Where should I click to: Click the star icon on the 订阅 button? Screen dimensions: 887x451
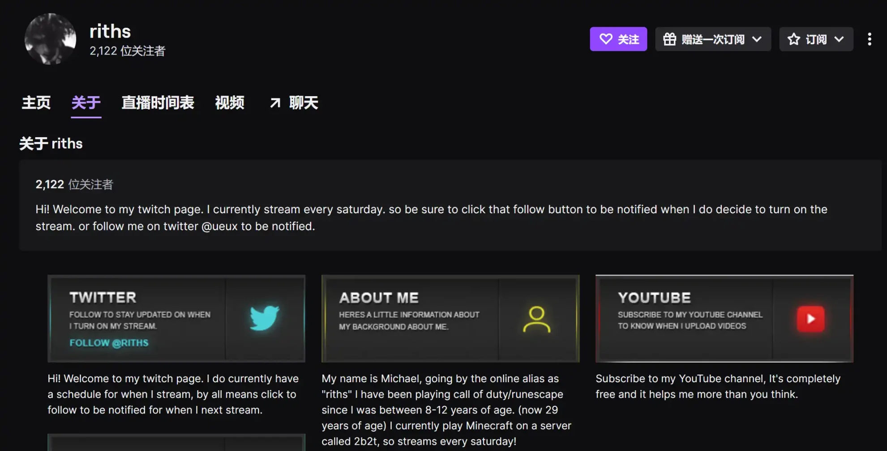point(793,39)
